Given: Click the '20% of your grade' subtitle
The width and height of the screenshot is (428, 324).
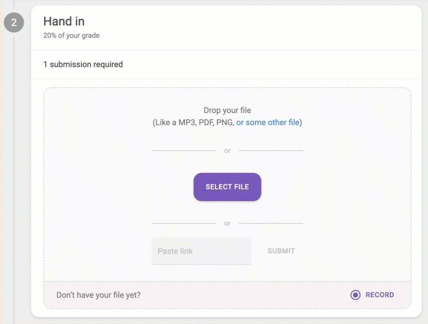Looking at the screenshot, I should click(71, 35).
